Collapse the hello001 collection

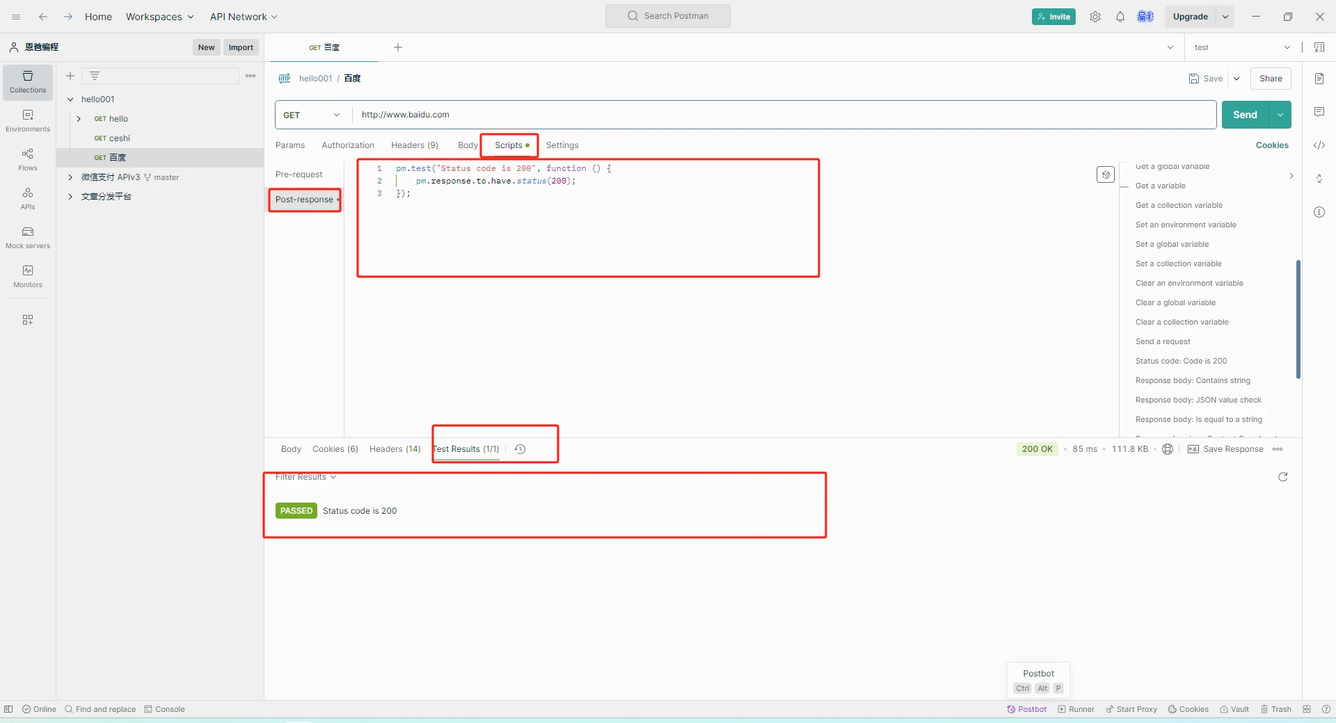[x=70, y=99]
